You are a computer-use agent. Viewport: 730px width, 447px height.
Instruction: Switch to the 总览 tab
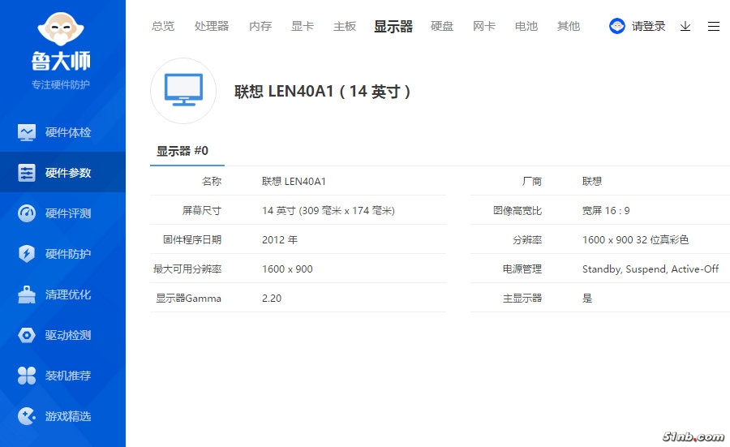click(163, 26)
